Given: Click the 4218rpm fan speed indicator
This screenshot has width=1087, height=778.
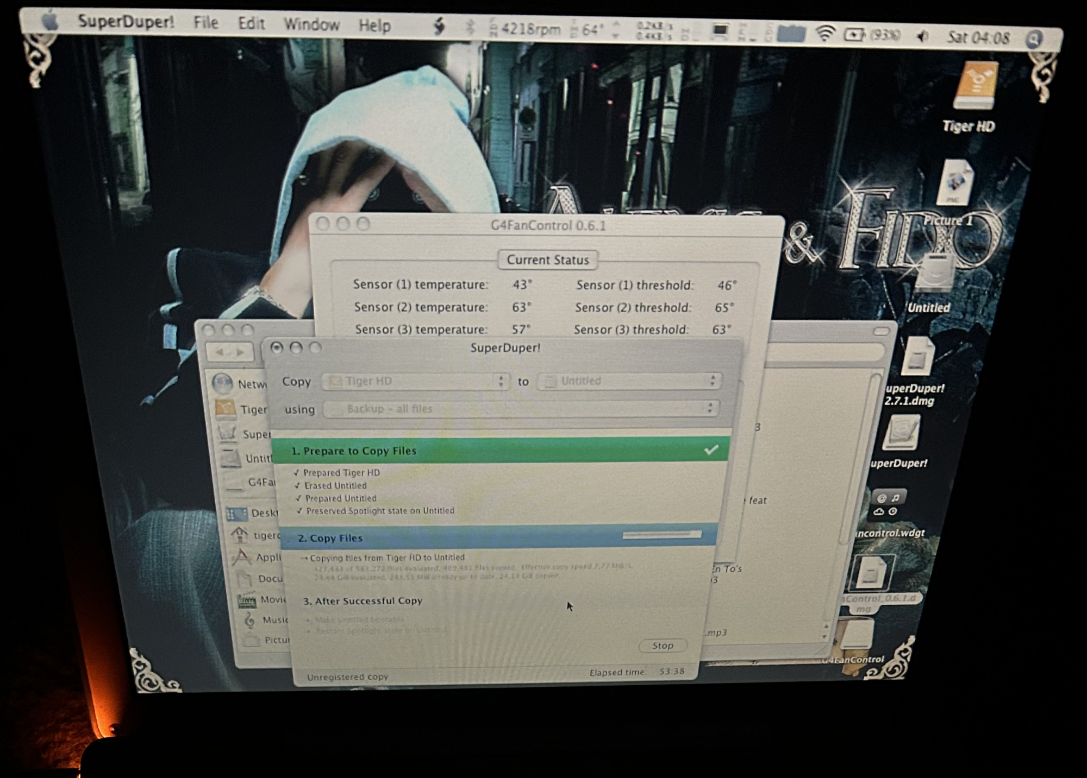Looking at the screenshot, I should coord(525,28).
